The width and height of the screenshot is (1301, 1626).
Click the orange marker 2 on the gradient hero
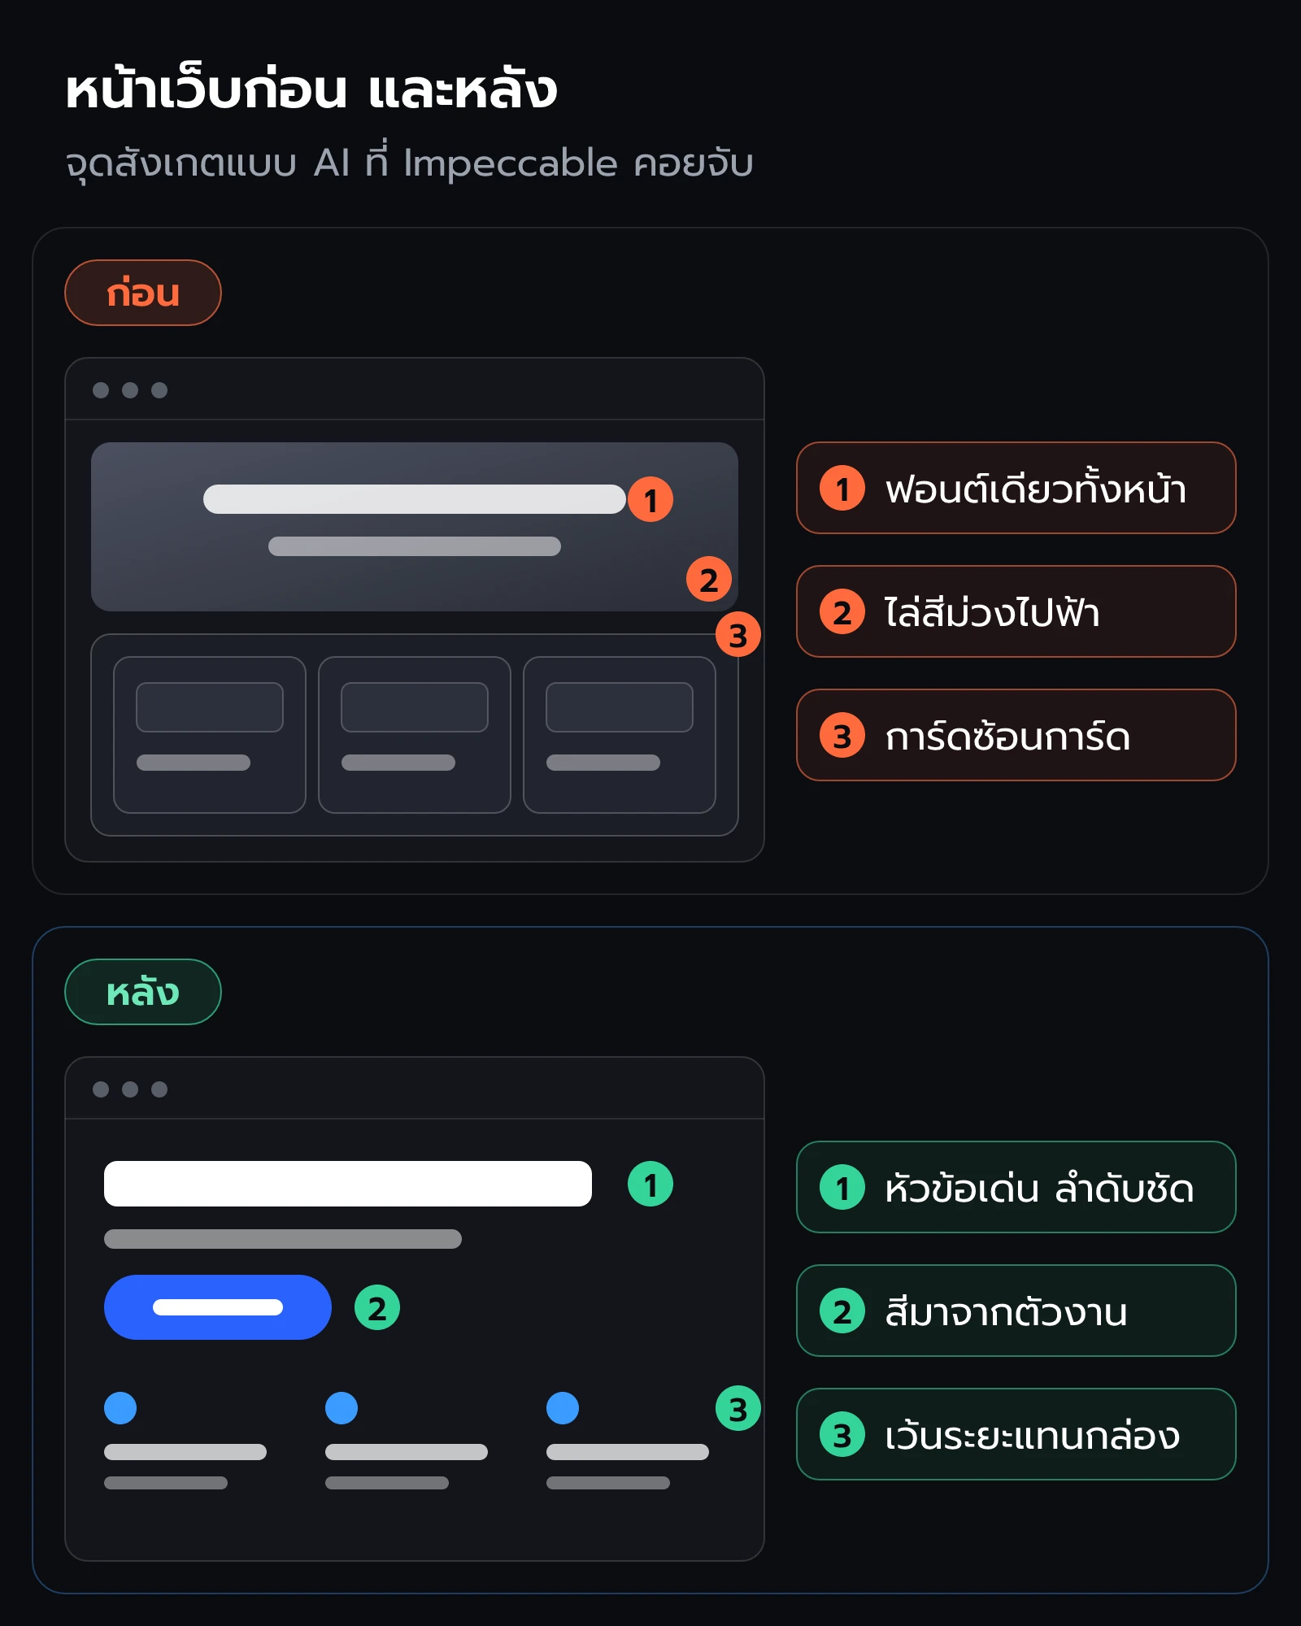[x=709, y=579]
